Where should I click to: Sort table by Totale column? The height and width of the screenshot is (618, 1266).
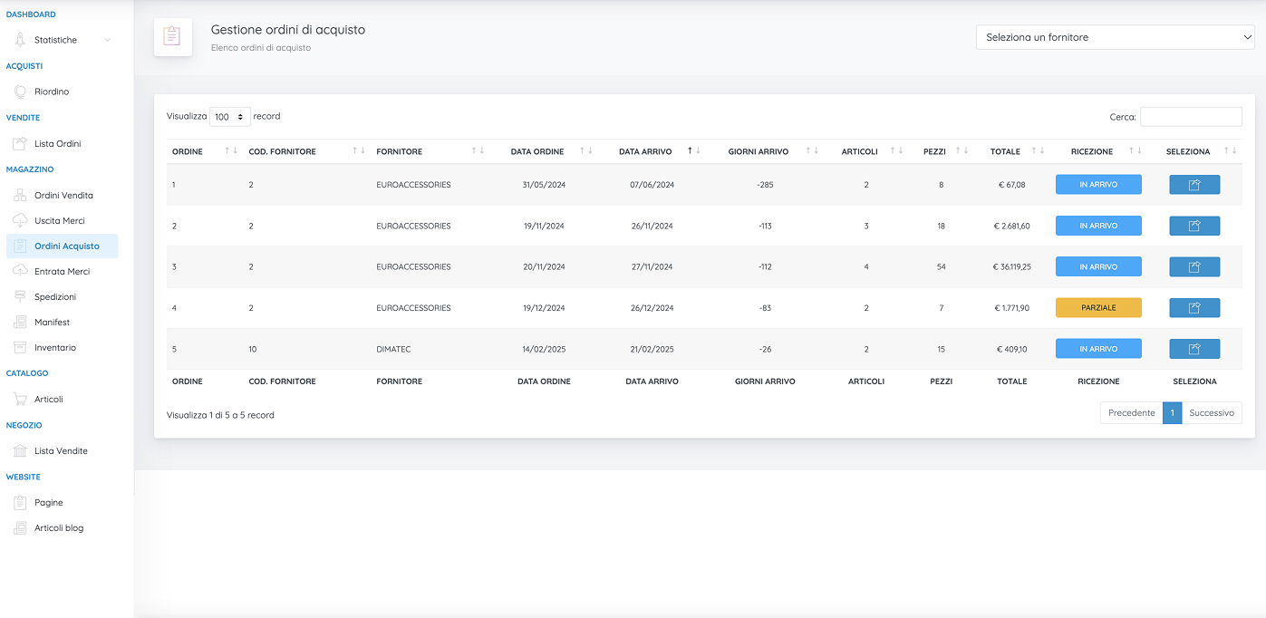click(x=1005, y=151)
